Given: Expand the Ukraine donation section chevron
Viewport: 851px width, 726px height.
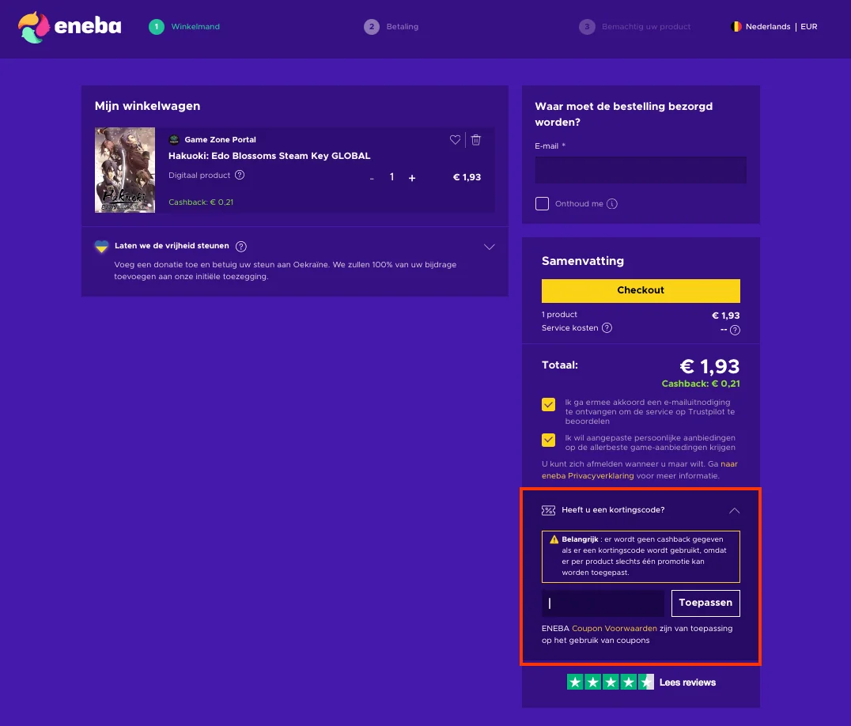Looking at the screenshot, I should click(489, 247).
